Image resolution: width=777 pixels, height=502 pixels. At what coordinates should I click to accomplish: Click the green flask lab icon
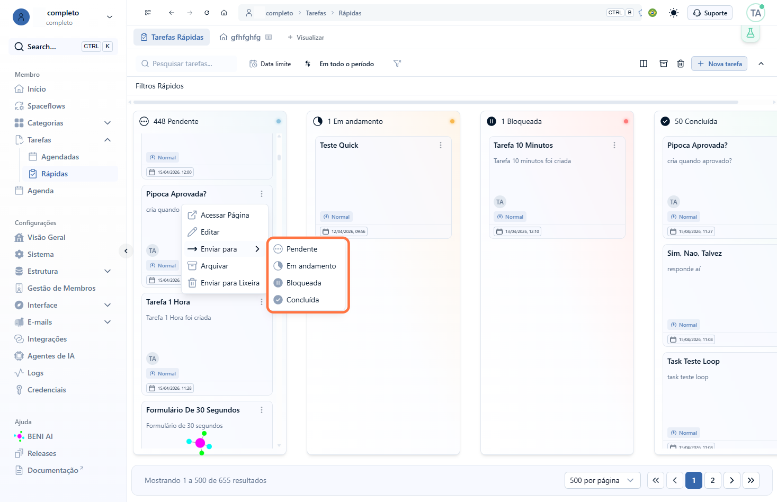click(x=751, y=33)
